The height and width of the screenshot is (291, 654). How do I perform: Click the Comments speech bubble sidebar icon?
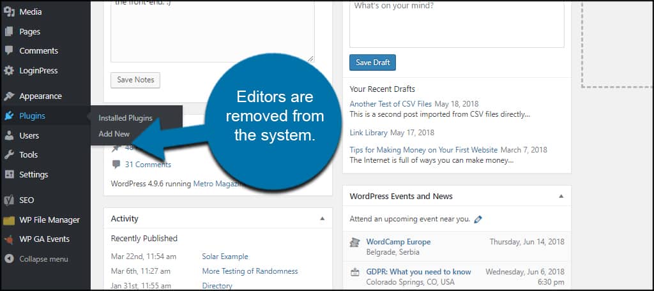click(x=9, y=51)
